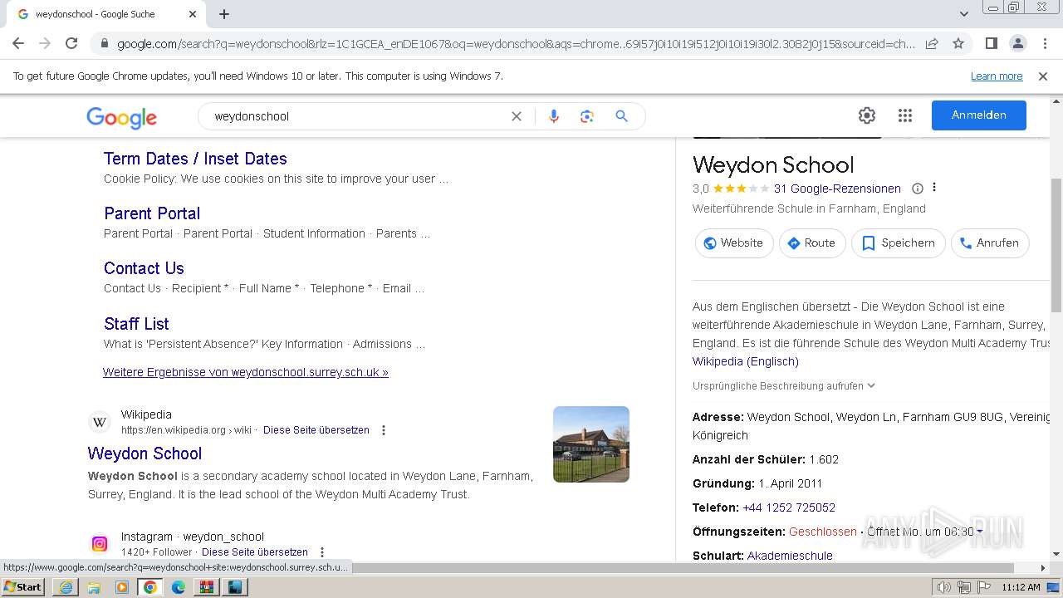Open three-dot options for Wikipedia result
This screenshot has width=1063, height=598.
pyautogui.click(x=384, y=430)
